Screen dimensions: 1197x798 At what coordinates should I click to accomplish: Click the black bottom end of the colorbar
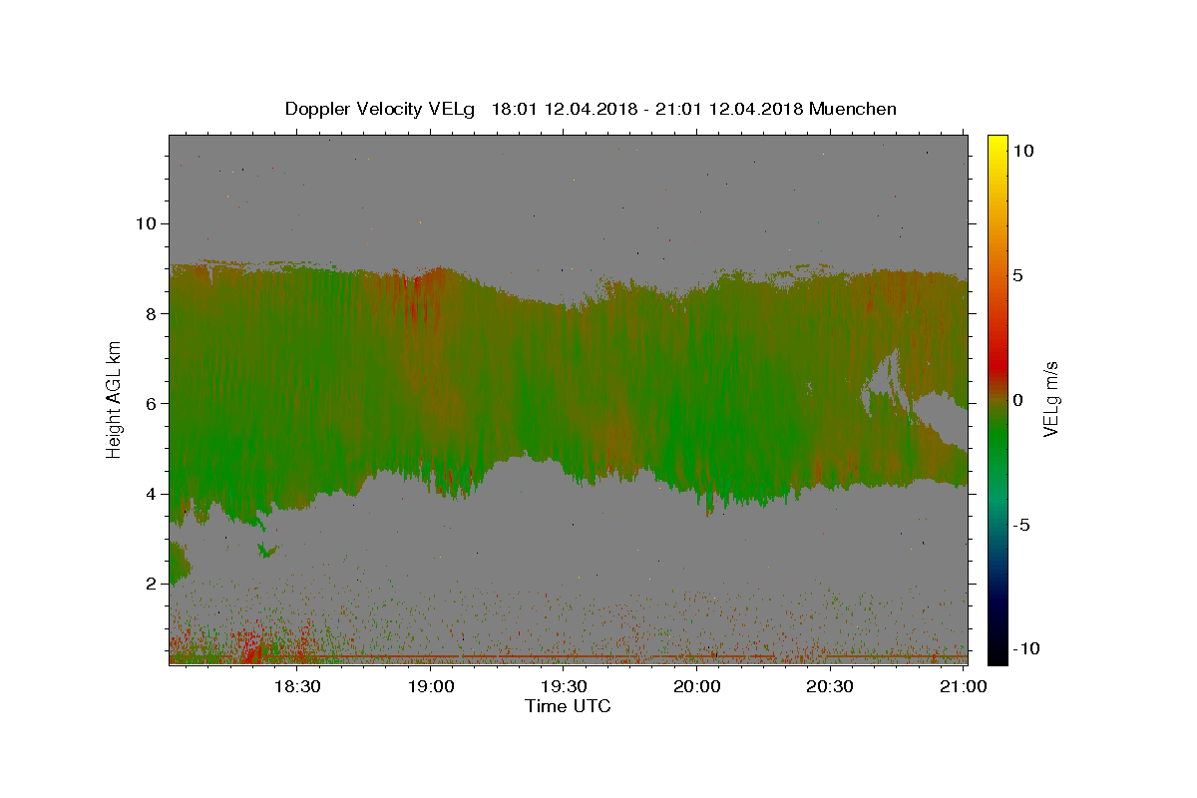pyautogui.click(x=997, y=656)
